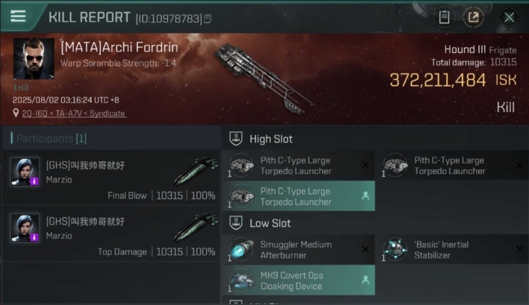This screenshot has height=305, width=529.
Task: Open the 2Q-I6Q Syndicate location link
Action: (74, 113)
